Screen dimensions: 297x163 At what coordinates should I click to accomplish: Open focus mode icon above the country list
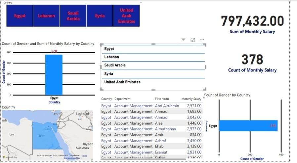click(192, 40)
